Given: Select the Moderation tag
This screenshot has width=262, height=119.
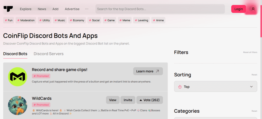Looking at the screenshot, I should (x=26, y=20).
